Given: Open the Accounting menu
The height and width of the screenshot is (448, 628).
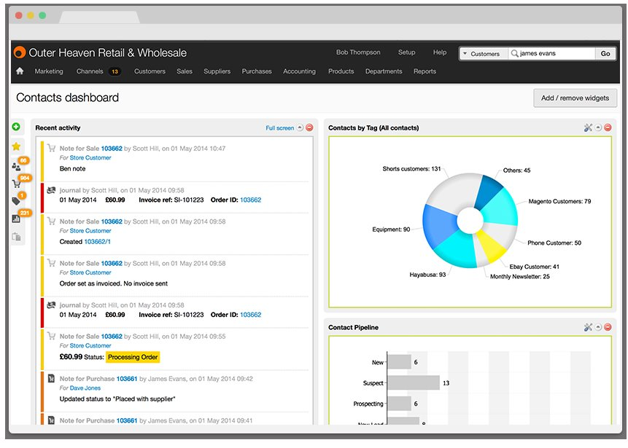Looking at the screenshot, I should [x=299, y=71].
